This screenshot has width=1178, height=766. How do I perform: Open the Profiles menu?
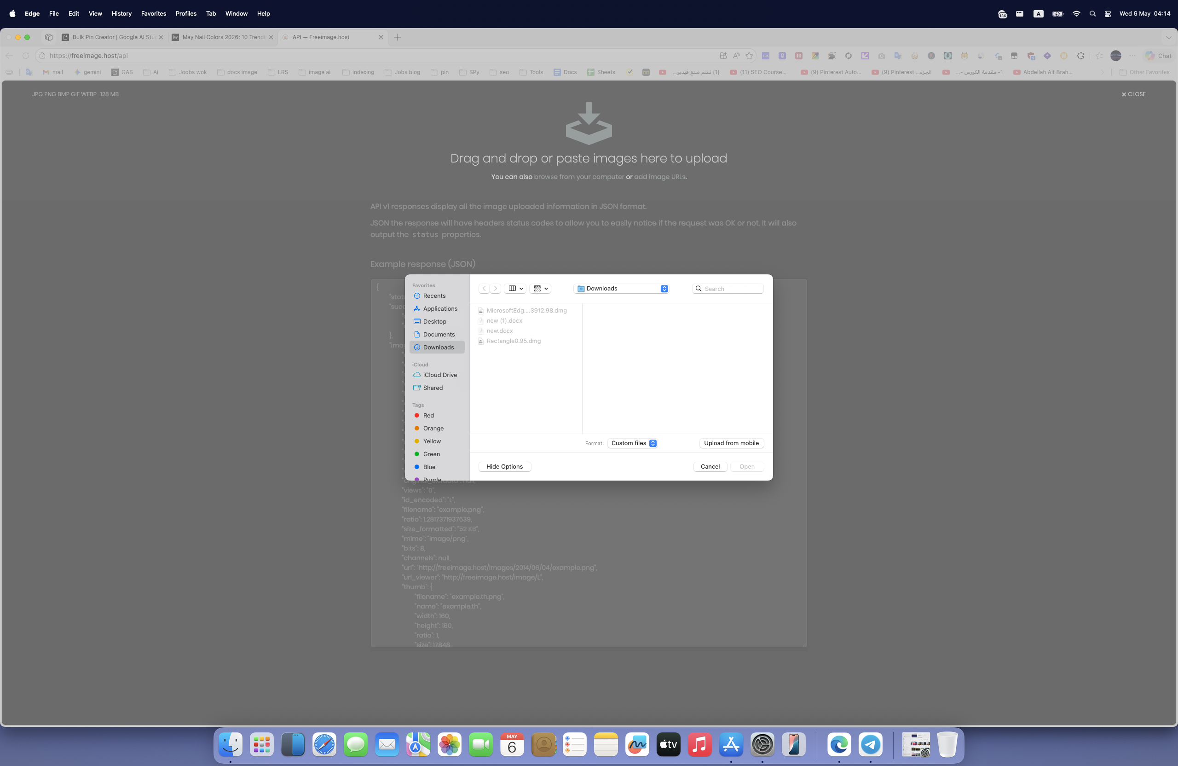tap(186, 13)
